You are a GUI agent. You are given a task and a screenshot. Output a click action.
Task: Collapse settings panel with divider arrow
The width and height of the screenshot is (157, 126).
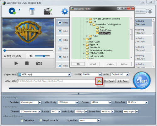click(x=78, y=94)
